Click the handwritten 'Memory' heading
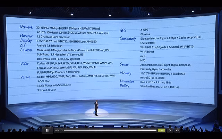This screenshot has height=139, width=222. 126,73
